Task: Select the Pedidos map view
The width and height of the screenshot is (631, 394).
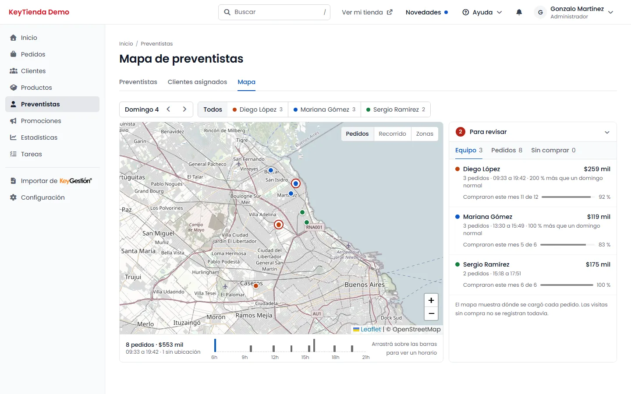Action: click(357, 134)
